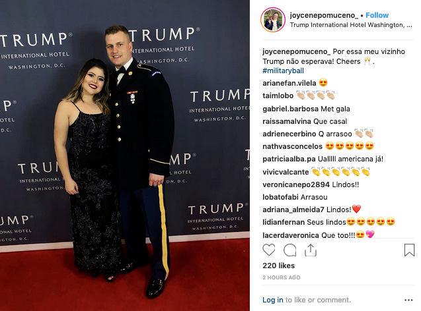Screen dimensions: 421x311
Task: Open joycenepomuceno_ profile picture avatar
Action: [x=273, y=20]
